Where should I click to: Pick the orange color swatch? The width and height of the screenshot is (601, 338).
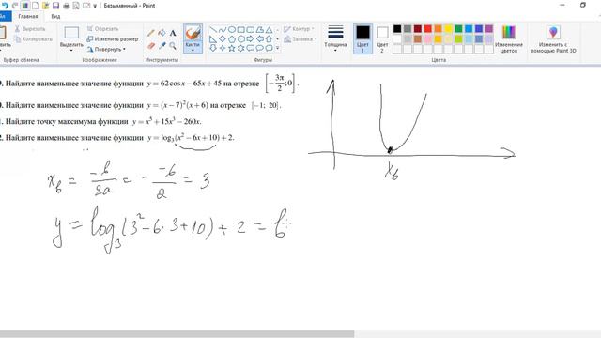pos(439,29)
